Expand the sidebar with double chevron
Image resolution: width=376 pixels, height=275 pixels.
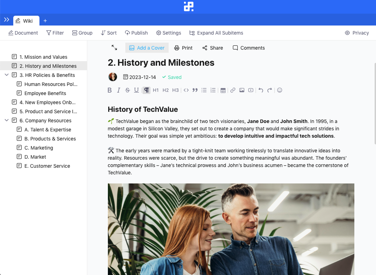click(x=7, y=20)
